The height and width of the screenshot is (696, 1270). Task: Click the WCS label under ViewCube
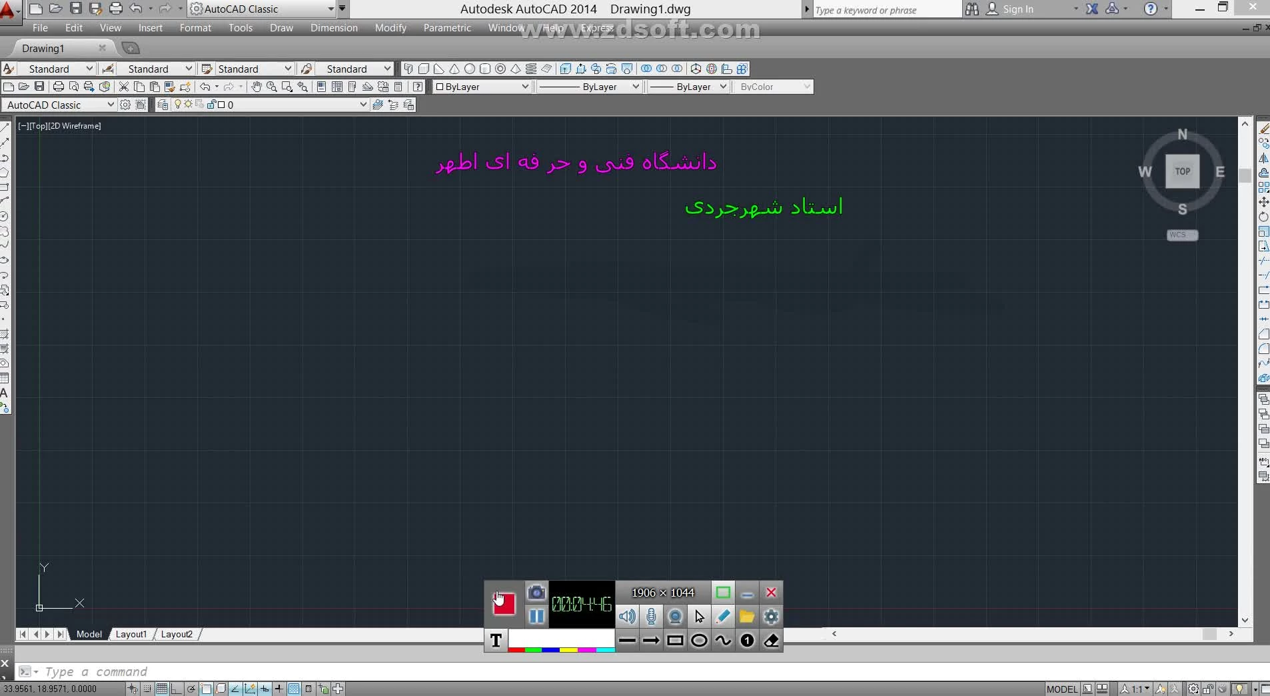[x=1182, y=235]
